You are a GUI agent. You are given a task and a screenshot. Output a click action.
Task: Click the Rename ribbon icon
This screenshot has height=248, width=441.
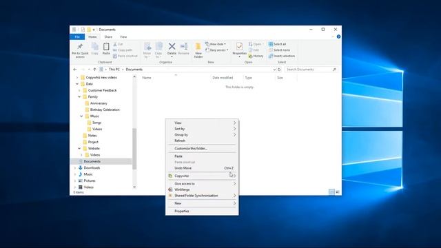click(184, 46)
